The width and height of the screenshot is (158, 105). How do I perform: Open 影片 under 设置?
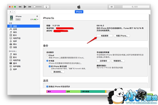click(24, 35)
